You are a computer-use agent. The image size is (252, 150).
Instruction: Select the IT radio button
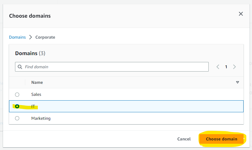click(17, 106)
